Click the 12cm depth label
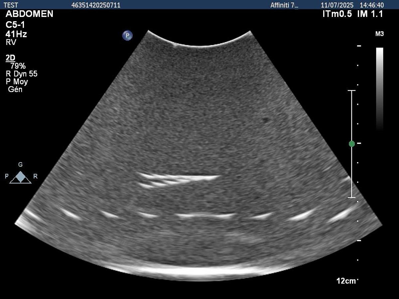Screen dimensions: 399x299 pyautogui.click(x=346, y=281)
